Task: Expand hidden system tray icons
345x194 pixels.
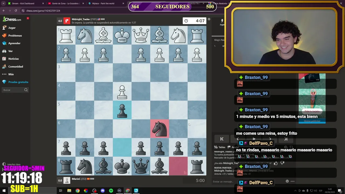Action: 295,190
